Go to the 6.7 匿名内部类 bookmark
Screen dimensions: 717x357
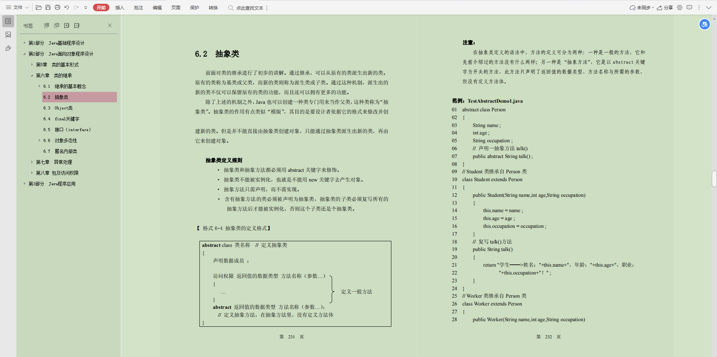[x=60, y=151]
